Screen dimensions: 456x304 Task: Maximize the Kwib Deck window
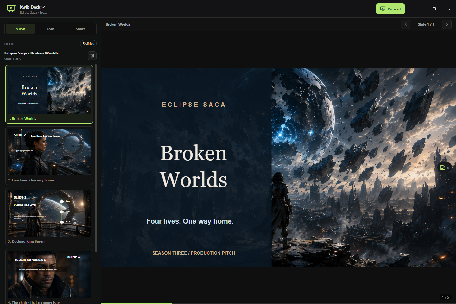click(434, 9)
